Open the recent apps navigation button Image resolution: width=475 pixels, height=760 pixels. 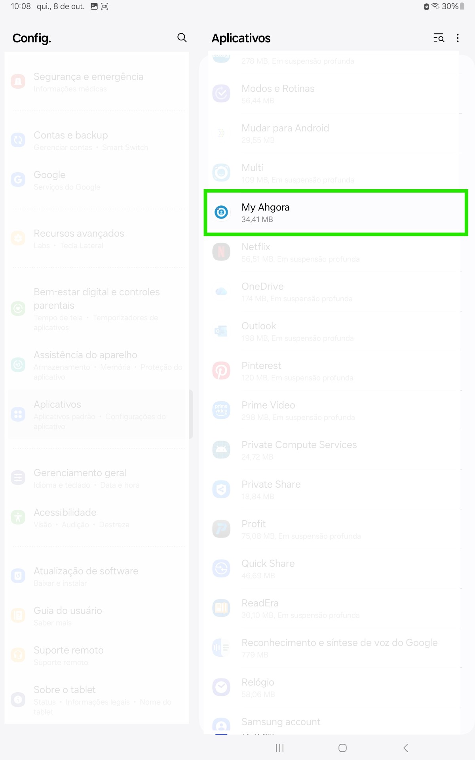280,748
